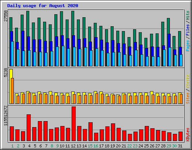This screenshot has height=150, width=192.
Task: Click day 24 on the x-axis
Action: [x=141, y=146]
